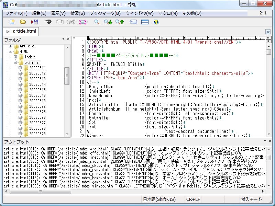Expand the index folder node
Viewport: 275px width, 206px height.
[16, 57]
